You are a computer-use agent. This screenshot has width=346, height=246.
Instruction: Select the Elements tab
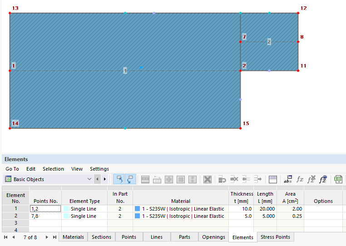[x=243, y=237]
